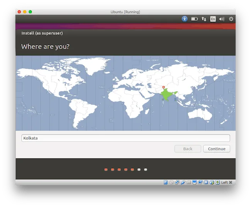Open the system gear menu

tap(231, 19)
